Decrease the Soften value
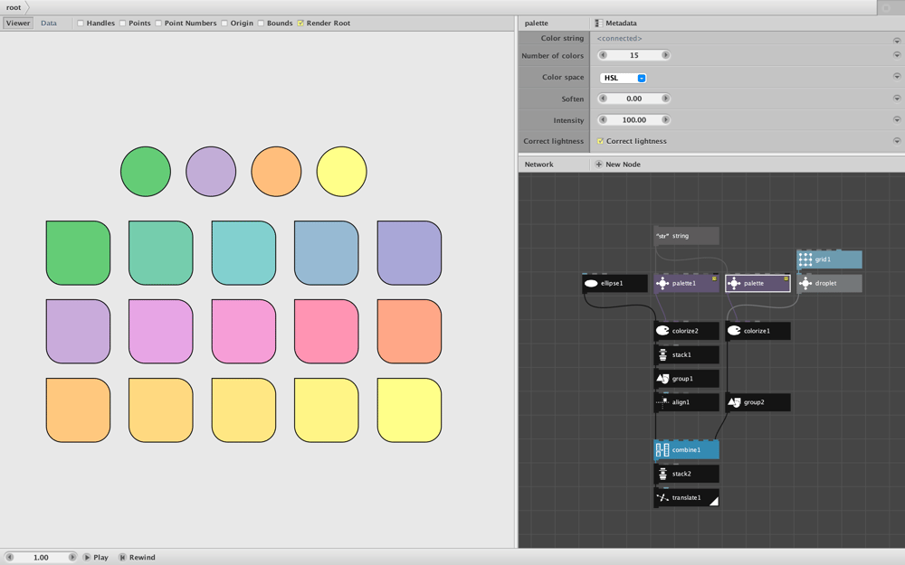Viewport: 905px width, 565px height. tap(603, 99)
